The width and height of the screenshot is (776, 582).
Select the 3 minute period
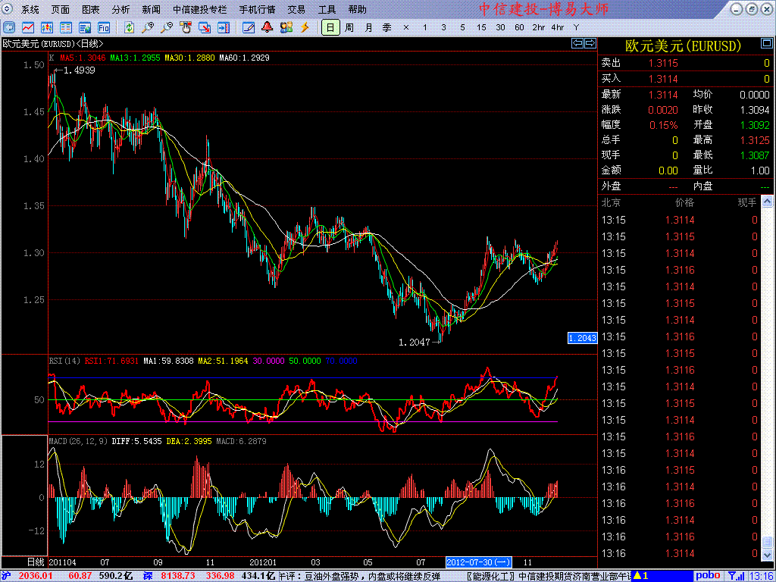[443, 27]
